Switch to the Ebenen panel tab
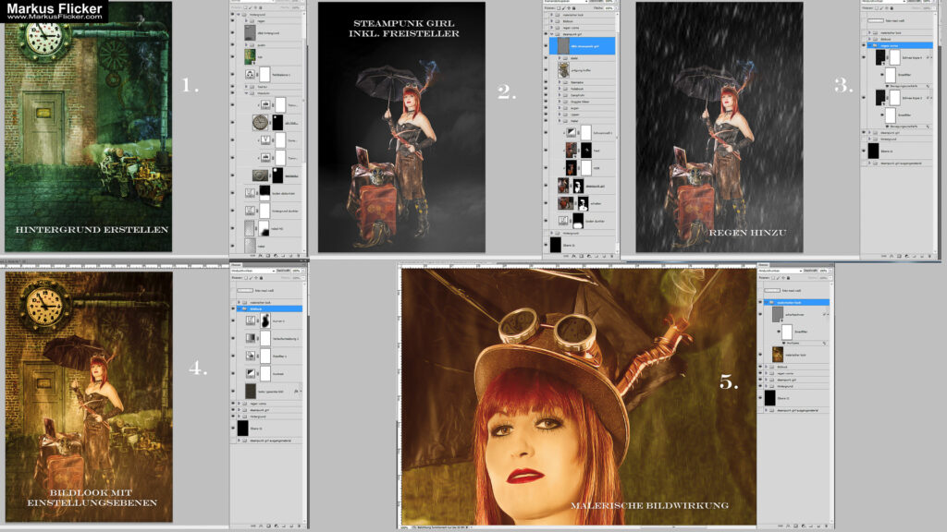The height and width of the screenshot is (532, 947). (x=237, y=265)
